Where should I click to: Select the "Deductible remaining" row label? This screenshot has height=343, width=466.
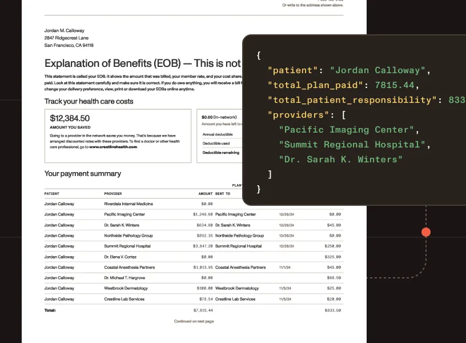(x=221, y=153)
